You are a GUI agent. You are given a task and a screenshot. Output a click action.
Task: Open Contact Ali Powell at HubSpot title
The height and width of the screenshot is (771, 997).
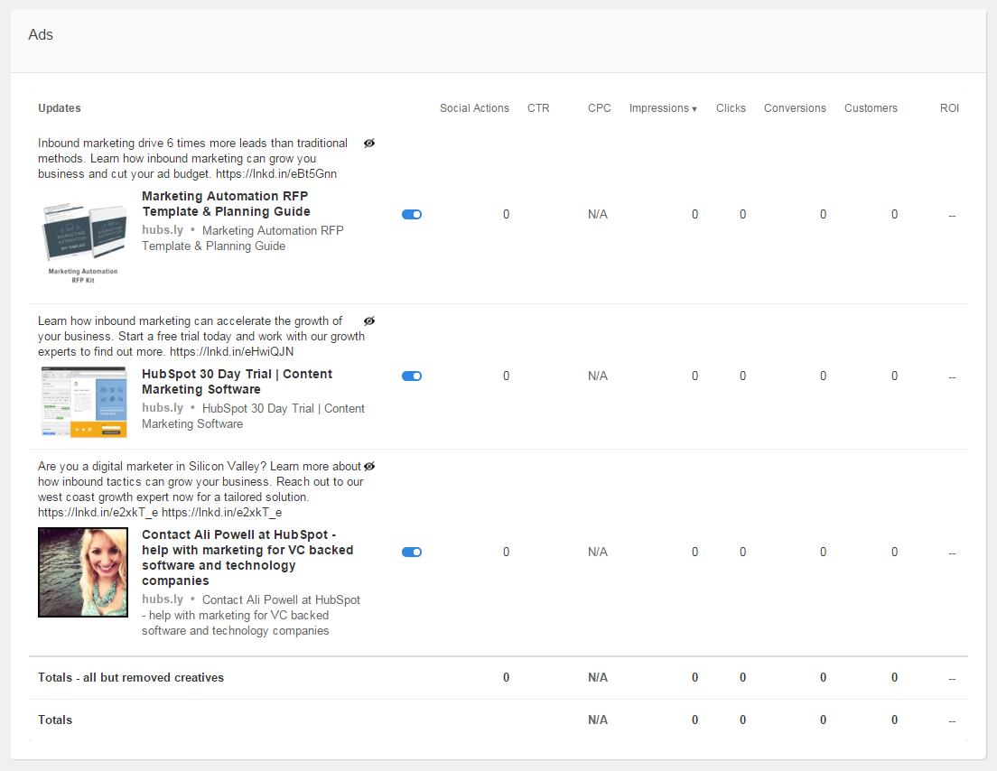[x=247, y=557]
